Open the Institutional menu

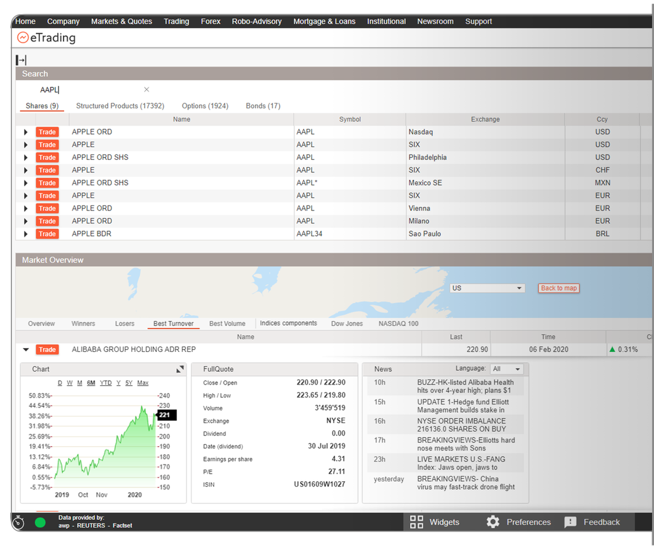[x=386, y=22]
